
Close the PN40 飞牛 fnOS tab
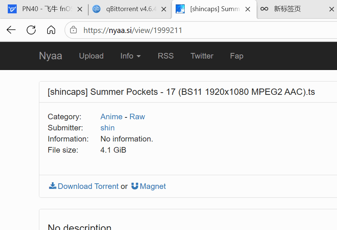pyautogui.click(x=80, y=9)
